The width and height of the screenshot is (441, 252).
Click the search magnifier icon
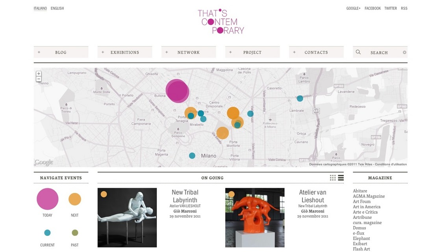click(358, 52)
